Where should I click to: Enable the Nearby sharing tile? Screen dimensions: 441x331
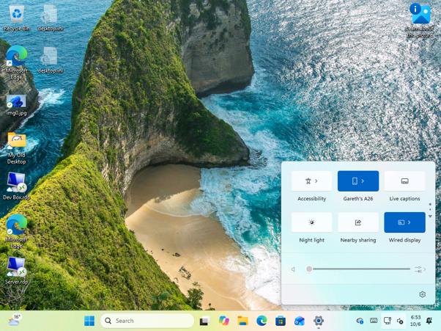(x=358, y=222)
